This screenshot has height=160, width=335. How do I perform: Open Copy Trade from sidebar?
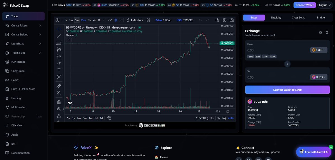pyautogui.click(x=23, y=71)
